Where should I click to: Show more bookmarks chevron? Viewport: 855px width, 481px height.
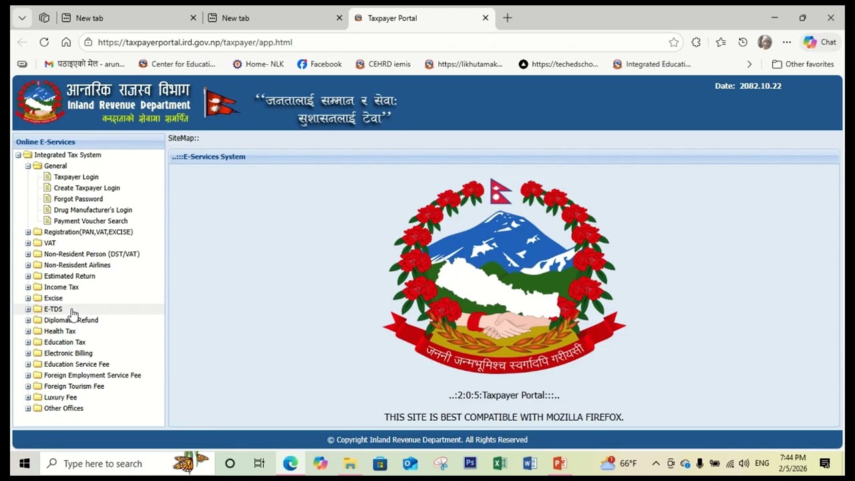pyautogui.click(x=749, y=64)
